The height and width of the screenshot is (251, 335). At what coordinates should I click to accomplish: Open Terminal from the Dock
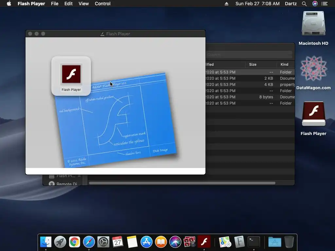[254, 242]
